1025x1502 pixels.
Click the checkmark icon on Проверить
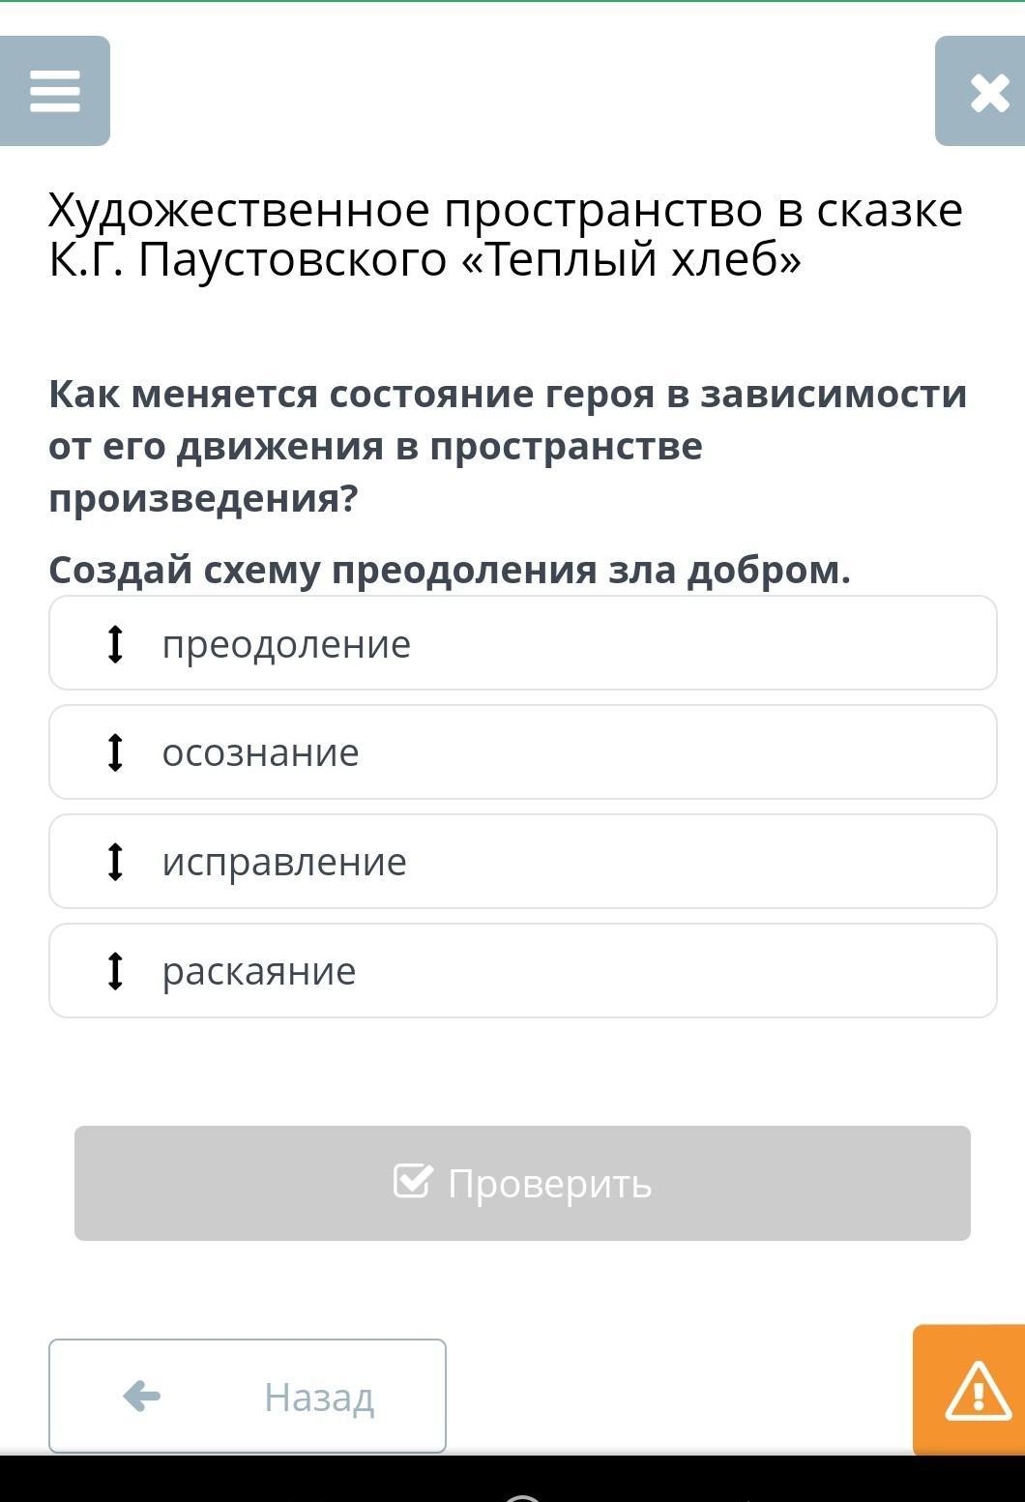point(413,1181)
